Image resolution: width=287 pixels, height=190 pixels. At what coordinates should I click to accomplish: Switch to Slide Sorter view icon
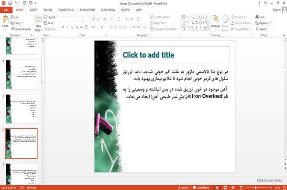click(x=225, y=188)
